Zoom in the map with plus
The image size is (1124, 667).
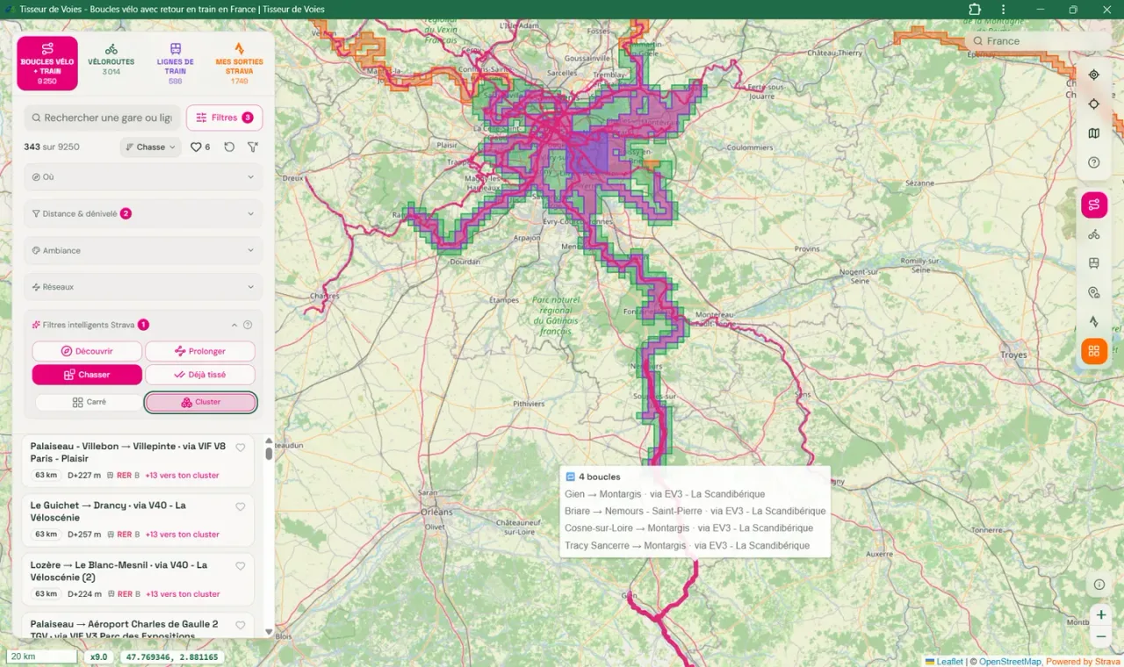point(1100,615)
